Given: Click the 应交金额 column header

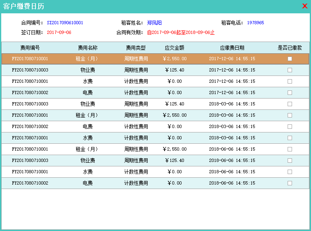Looking at the screenshot, I should click(x=175, y=48).
